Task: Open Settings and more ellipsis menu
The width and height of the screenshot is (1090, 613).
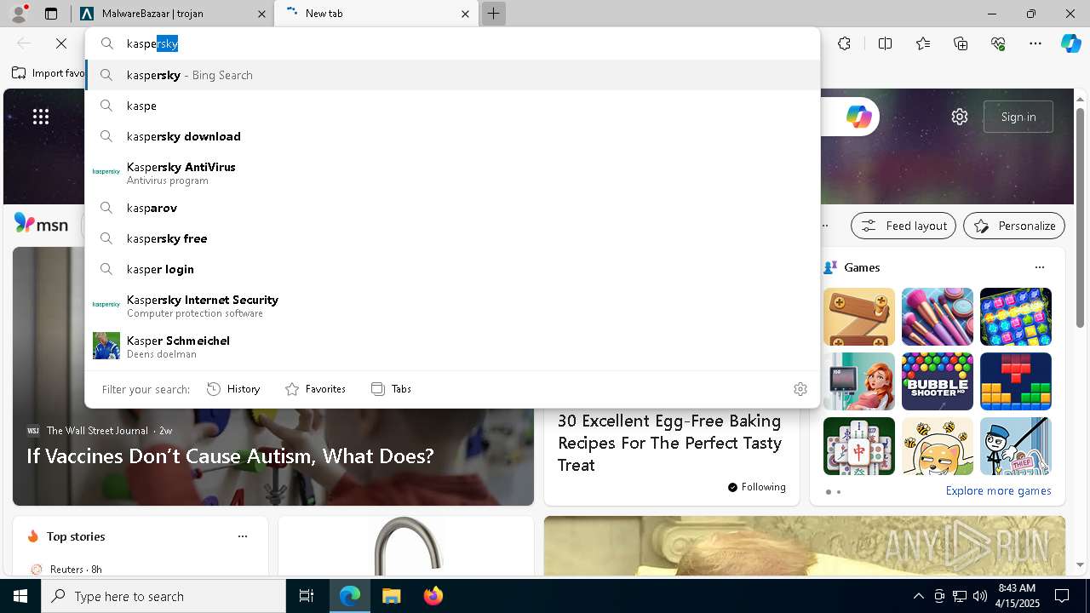Action: pyautogui.click(x=1035, y=43)
